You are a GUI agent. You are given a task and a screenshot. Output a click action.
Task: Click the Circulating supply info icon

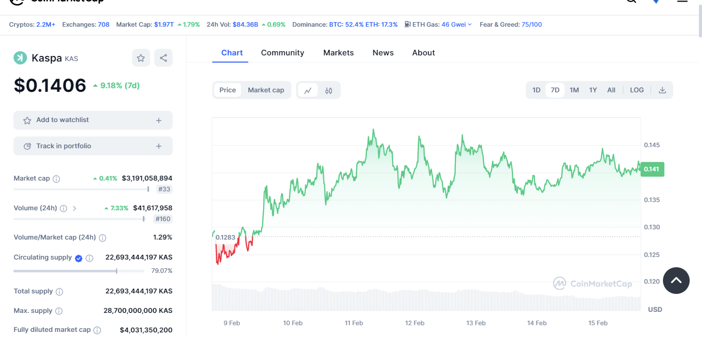(x=89, y=258)
